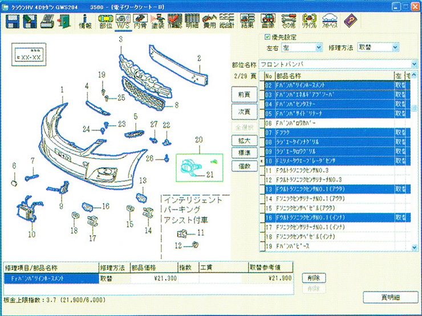Open the 費用 cost toolbar icon

pos(209,22)
